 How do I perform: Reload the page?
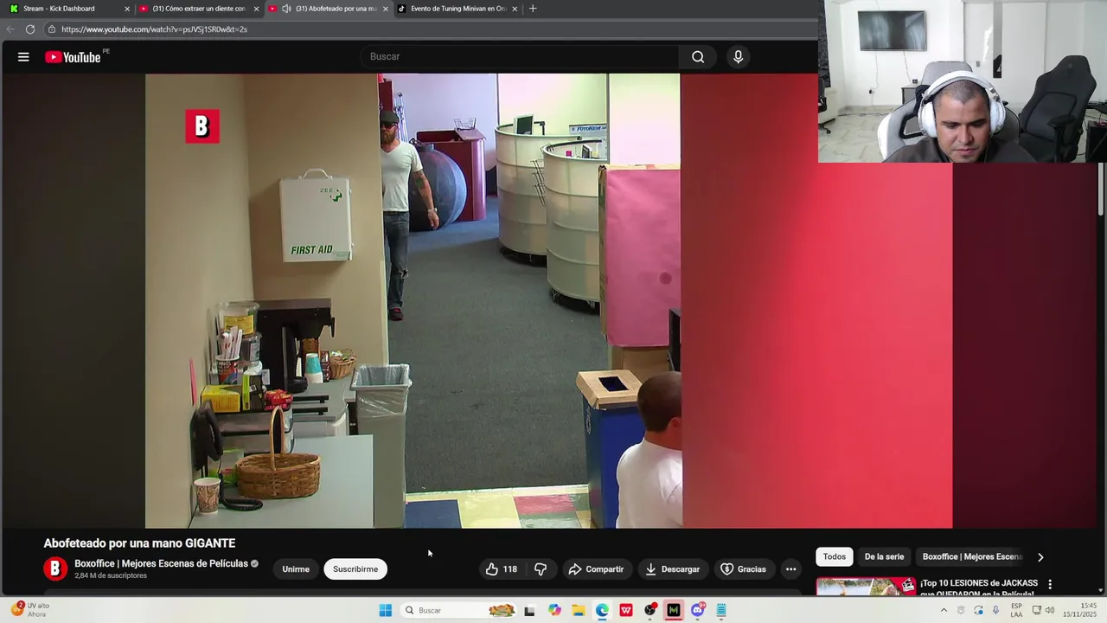click(30, 29)
